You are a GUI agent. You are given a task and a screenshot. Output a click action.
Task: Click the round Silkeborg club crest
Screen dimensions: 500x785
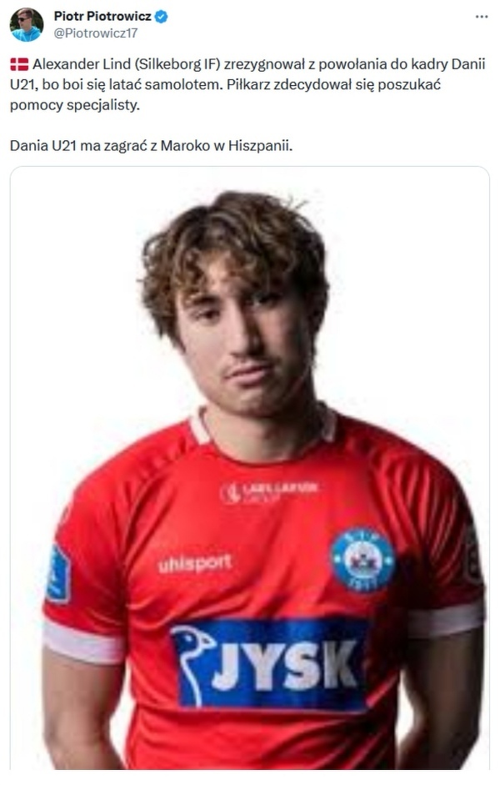click(363, 560)
